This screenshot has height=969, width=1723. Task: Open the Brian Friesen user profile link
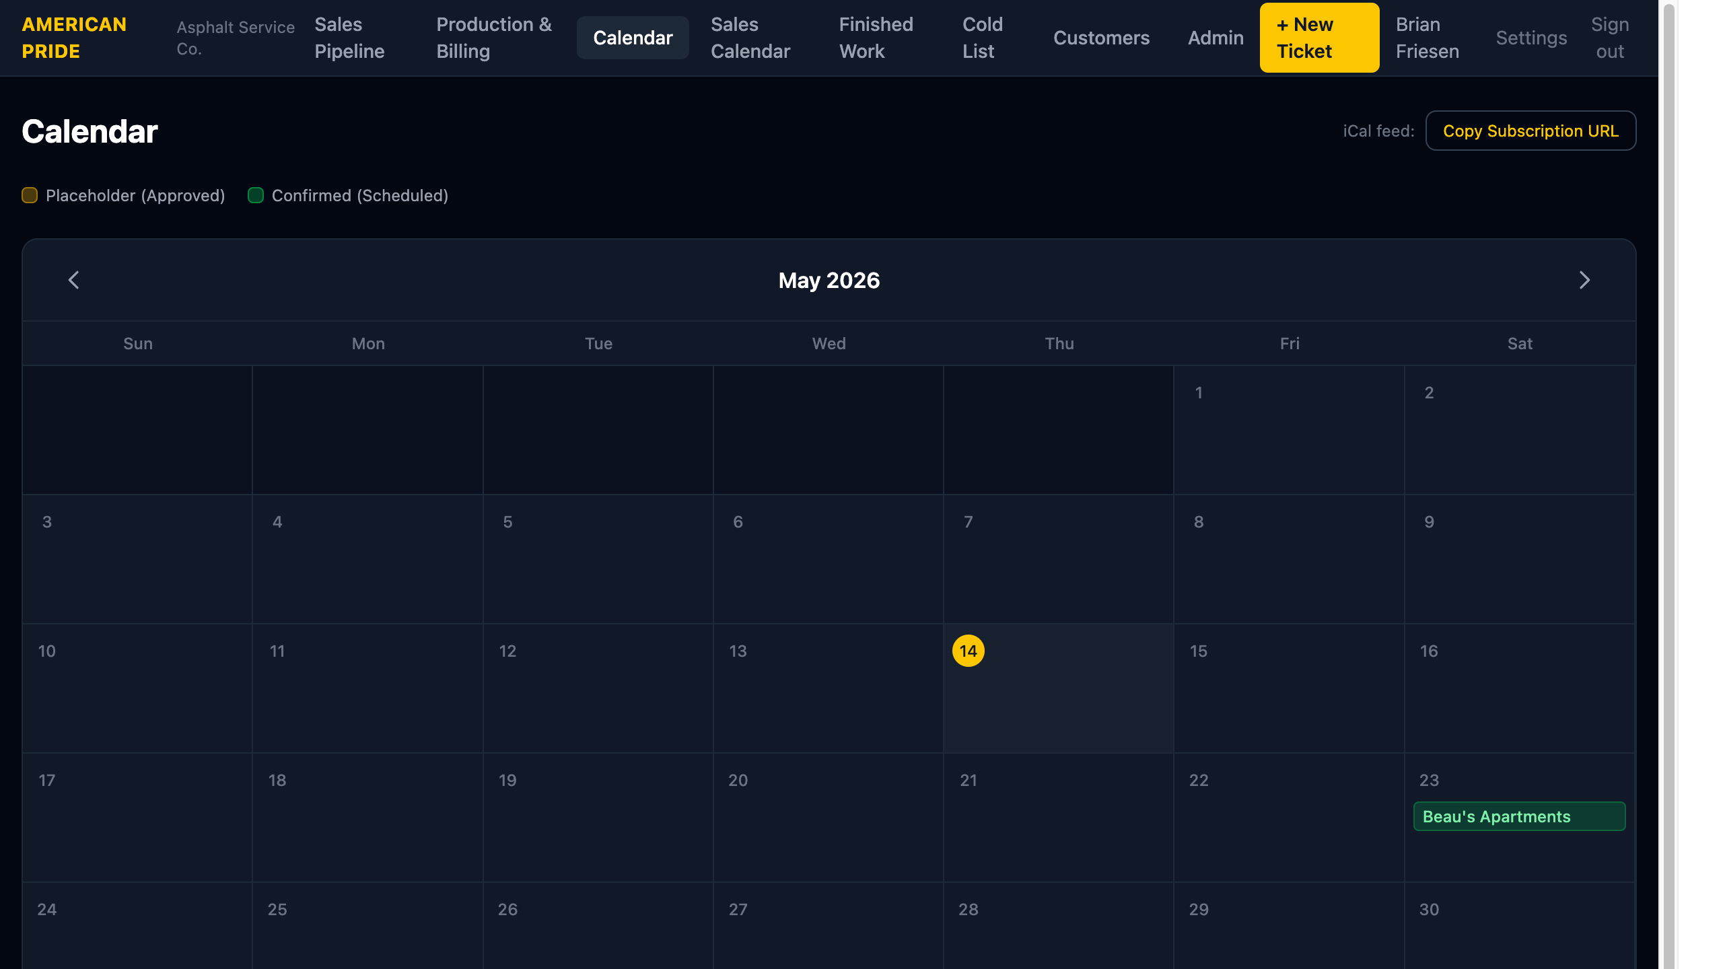[x=1428, y=38]
